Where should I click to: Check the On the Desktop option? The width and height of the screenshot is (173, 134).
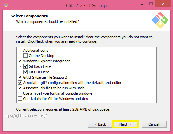25,56
